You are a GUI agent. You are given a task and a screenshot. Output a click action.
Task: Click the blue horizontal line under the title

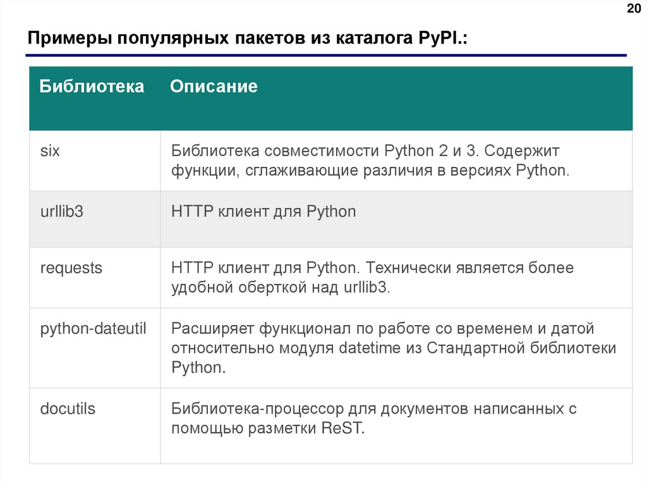327,56
